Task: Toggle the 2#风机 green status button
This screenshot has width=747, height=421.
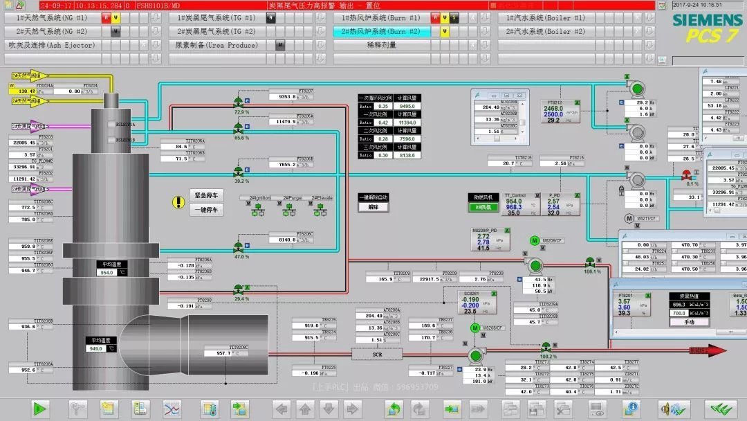Action: tap(483, 207)
